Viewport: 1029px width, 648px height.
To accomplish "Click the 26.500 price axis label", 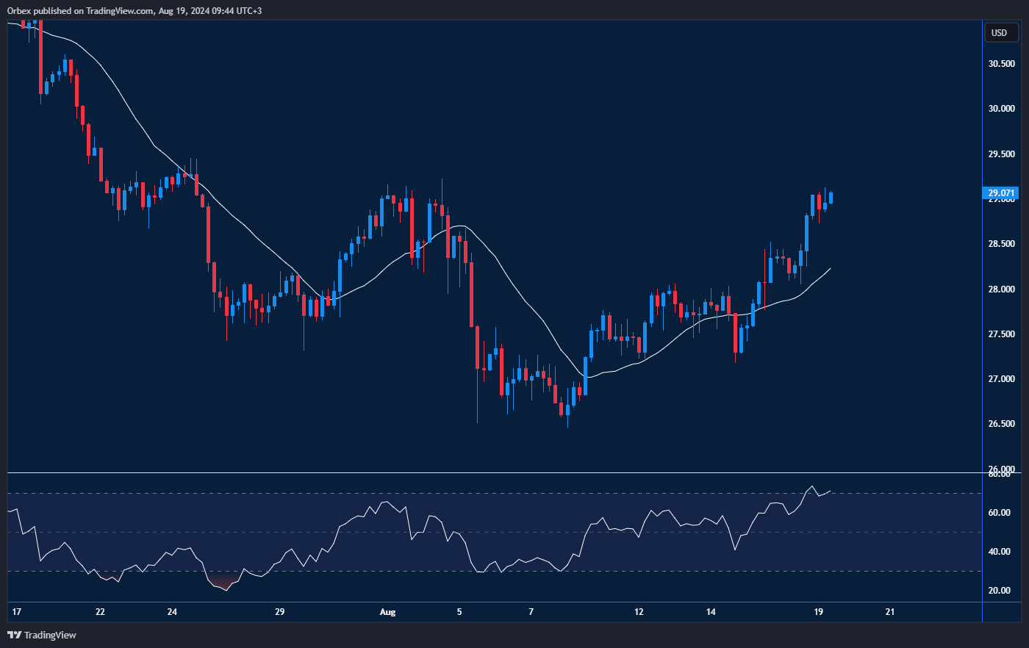I will [1001, 424].
